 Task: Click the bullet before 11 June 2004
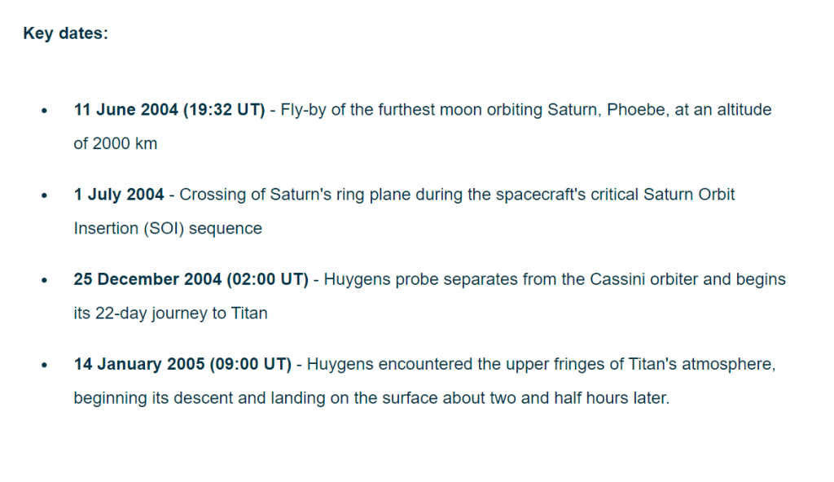click(44, 111)
